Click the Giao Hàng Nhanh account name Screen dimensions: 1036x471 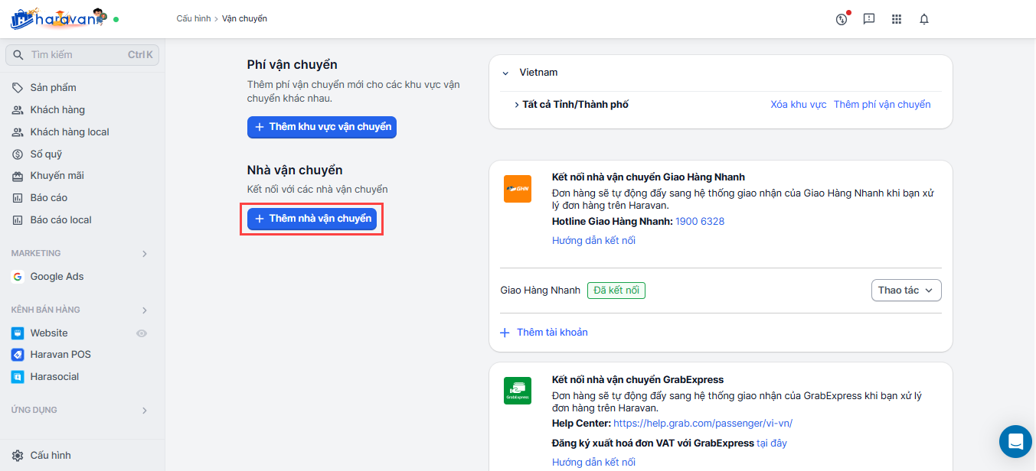coord(540,291)
